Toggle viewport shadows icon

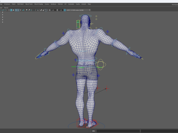pos(23,10)
